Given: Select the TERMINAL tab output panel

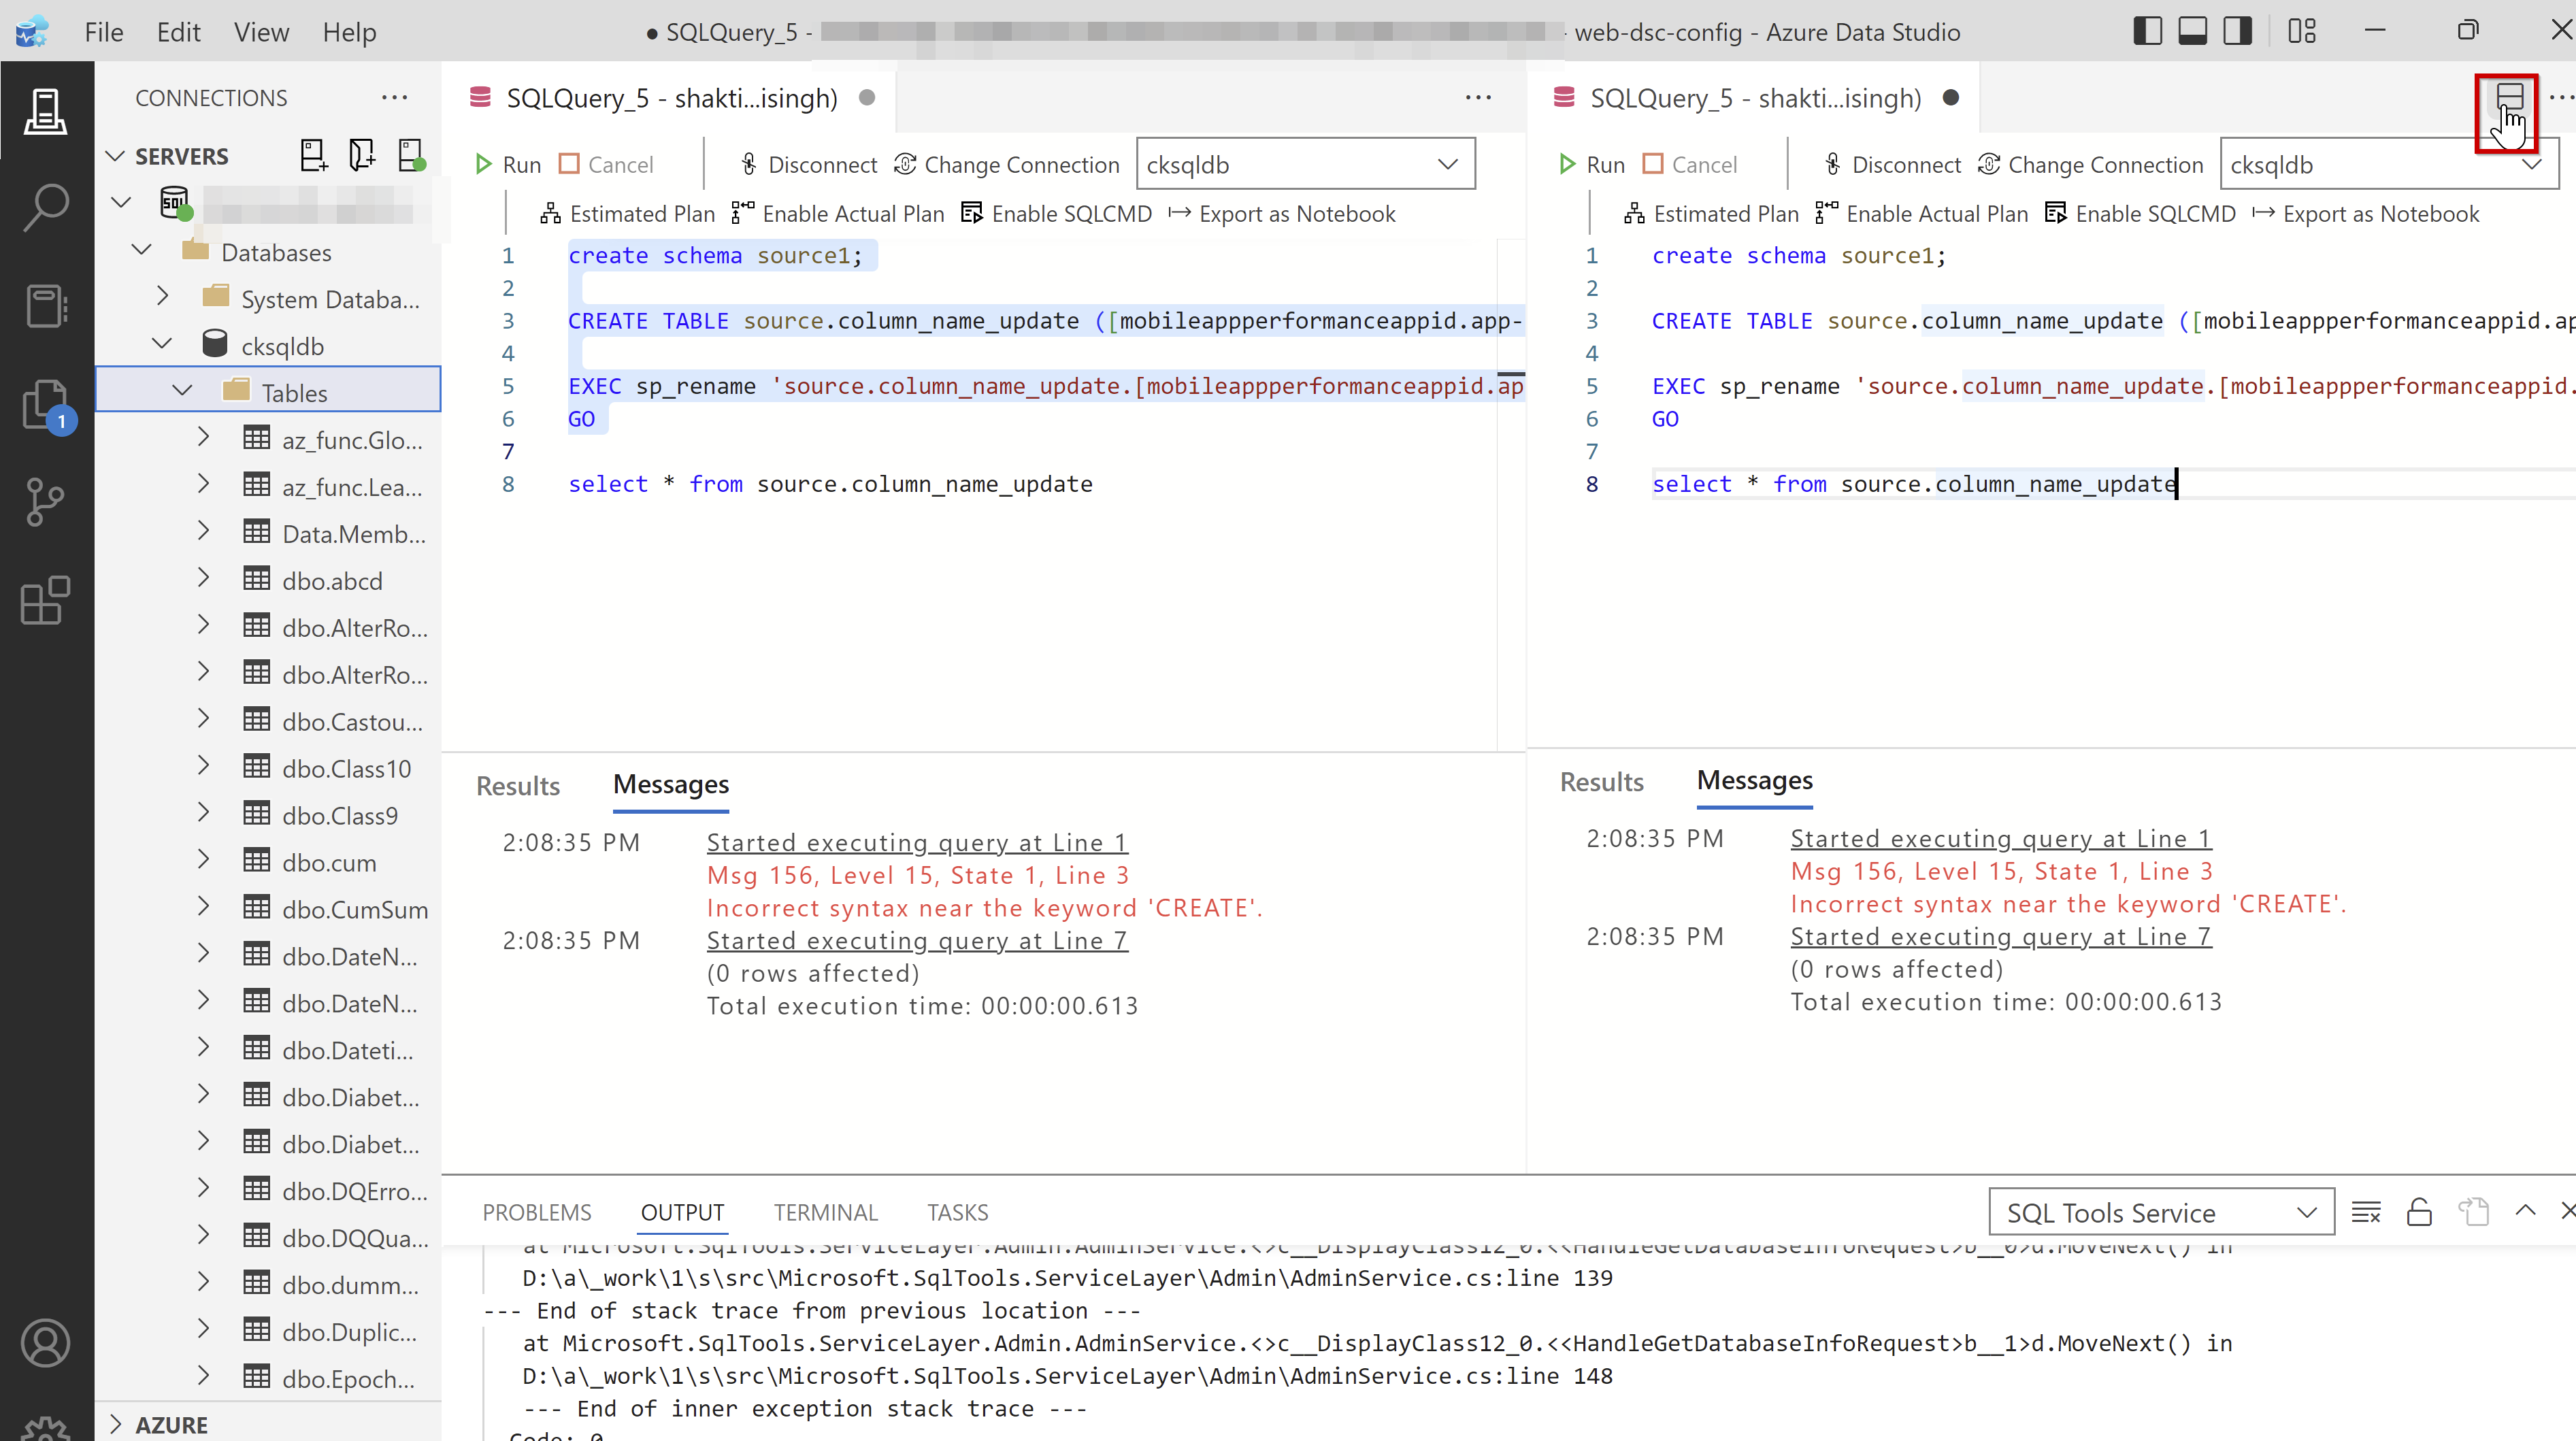Looking at the screenshot, I should [x=826, y=1211].
